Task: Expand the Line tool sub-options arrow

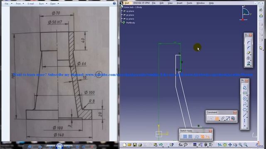Action: (247, 117)
